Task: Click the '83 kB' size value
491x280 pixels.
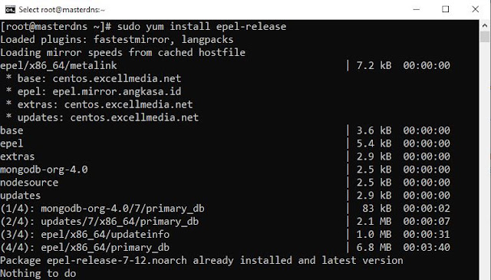Action: point(377,209)
